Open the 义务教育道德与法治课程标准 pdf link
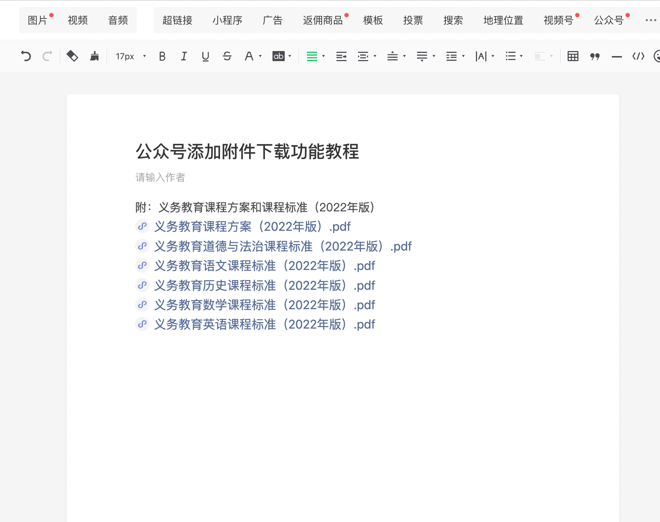This screenshot has width=660, height=522. pos(283,247)
